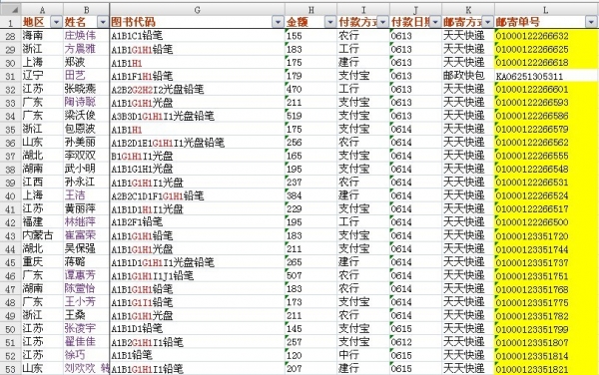Select row 31 header

10,76
